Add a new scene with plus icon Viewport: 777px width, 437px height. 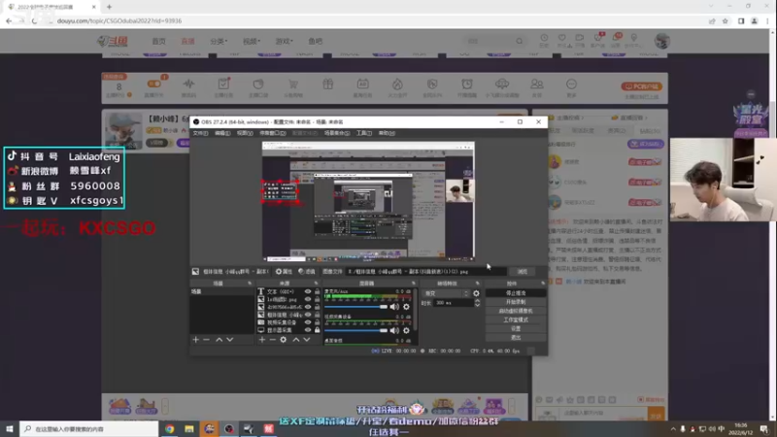pyautogui.click(x=196, y=340)
